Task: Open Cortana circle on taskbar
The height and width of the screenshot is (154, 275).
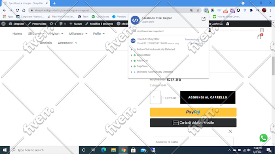Action: (84, 150)
